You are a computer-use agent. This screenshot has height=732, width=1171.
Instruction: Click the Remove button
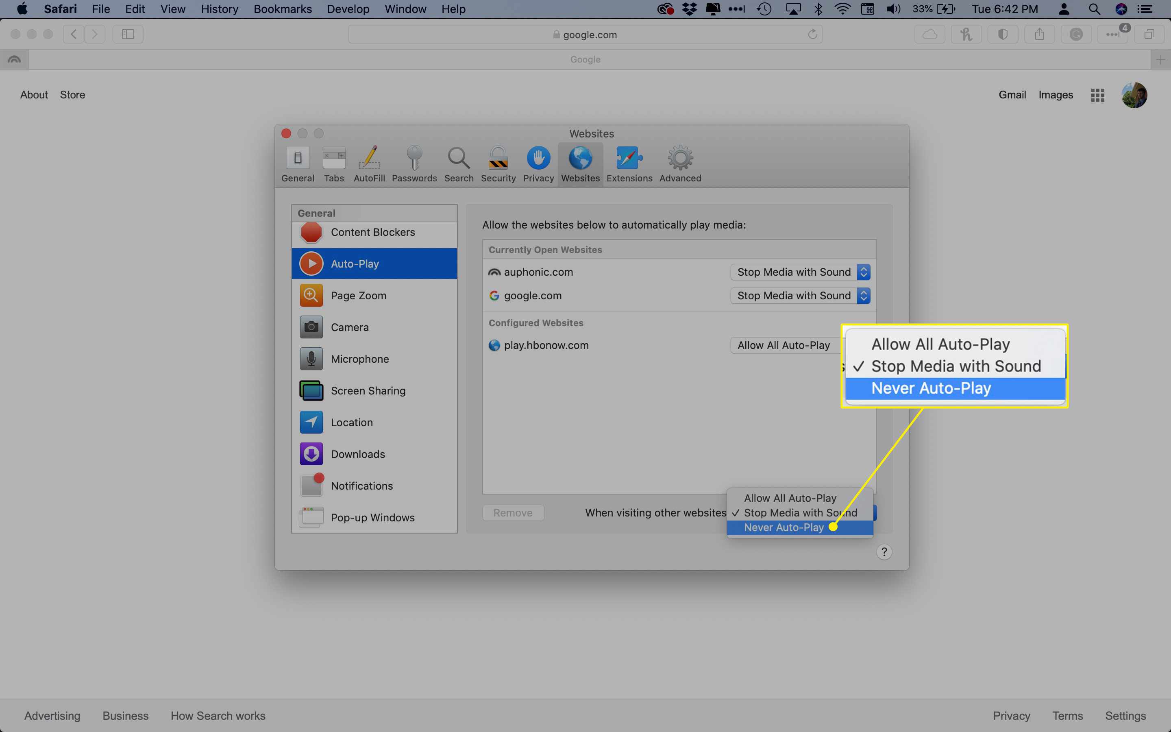(x=513, y=513)
